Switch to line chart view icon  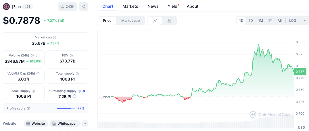155,21
